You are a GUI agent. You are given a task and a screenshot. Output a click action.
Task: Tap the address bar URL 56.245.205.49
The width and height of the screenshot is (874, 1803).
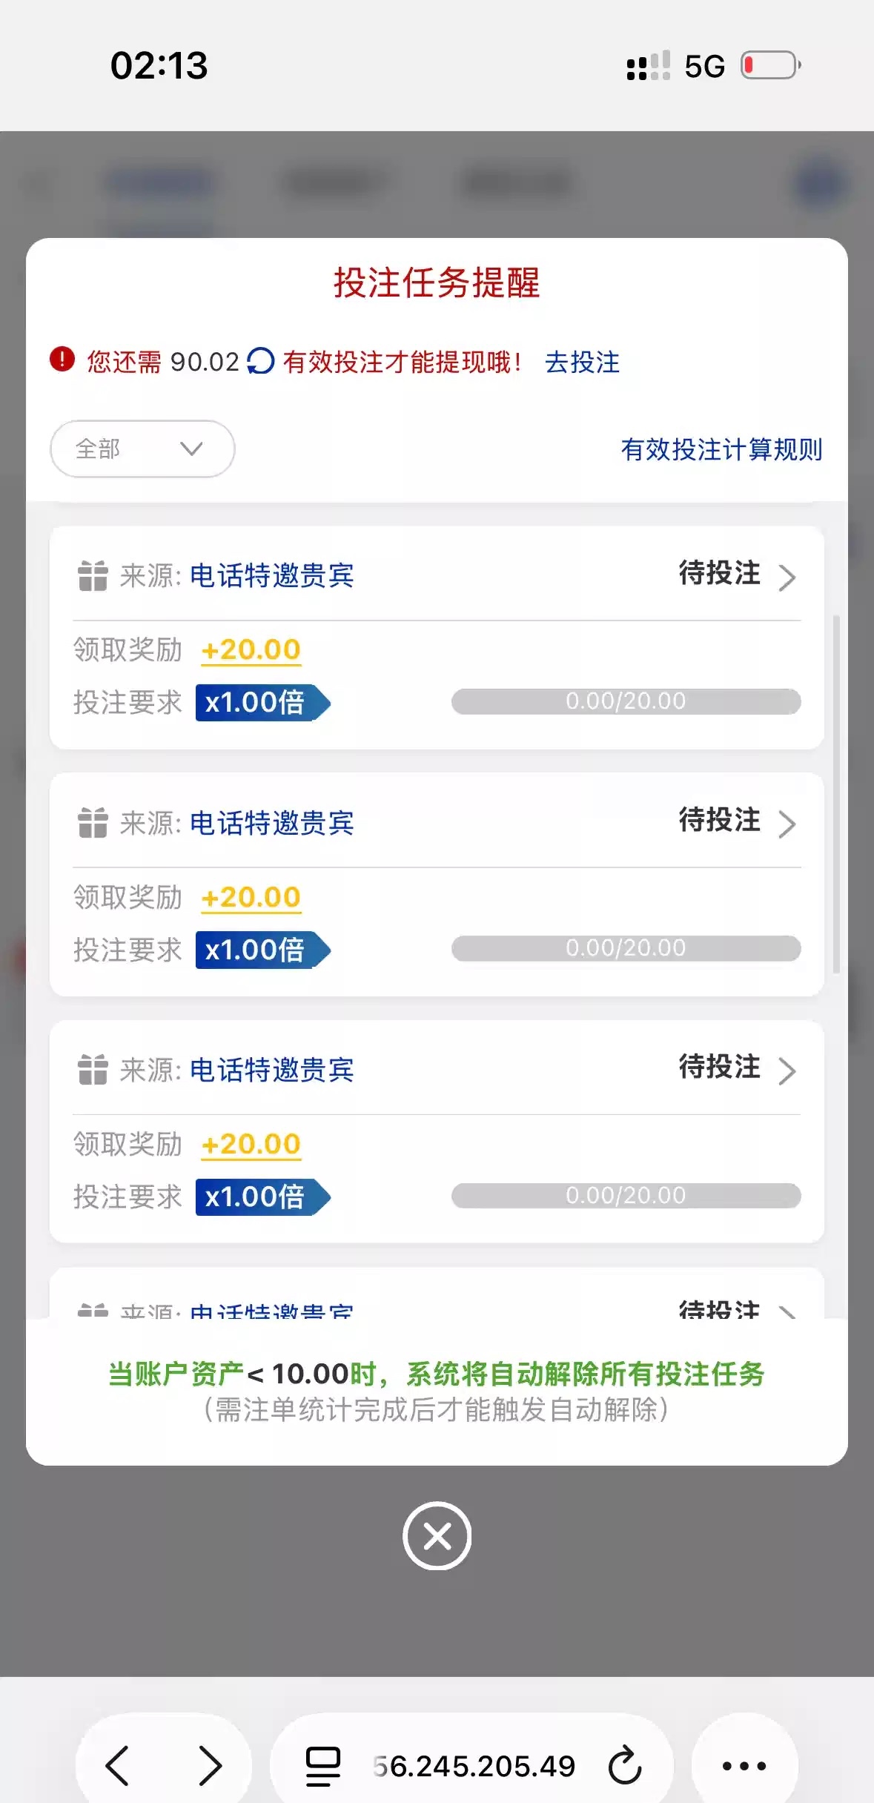[474, 1766]
